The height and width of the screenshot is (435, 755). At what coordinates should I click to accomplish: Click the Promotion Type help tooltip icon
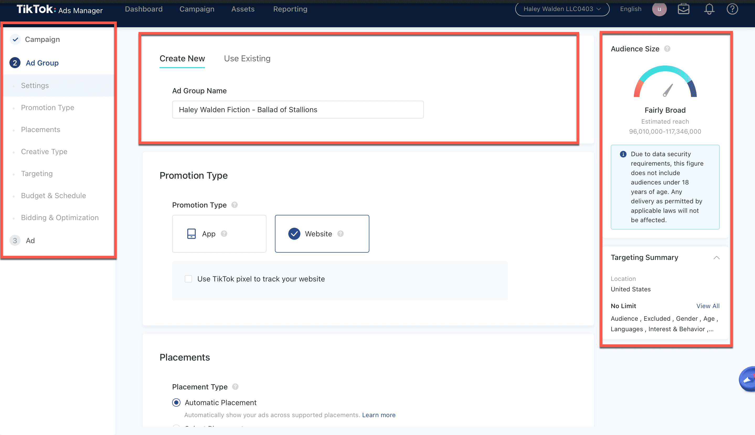(x=235, y=205)
